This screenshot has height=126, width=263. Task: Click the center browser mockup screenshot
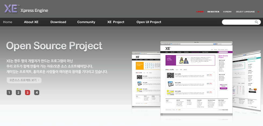pyautogui.click(x=196, y=78)
